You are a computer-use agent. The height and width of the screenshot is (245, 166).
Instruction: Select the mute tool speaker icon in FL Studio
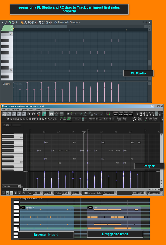[x=36, y=22]
